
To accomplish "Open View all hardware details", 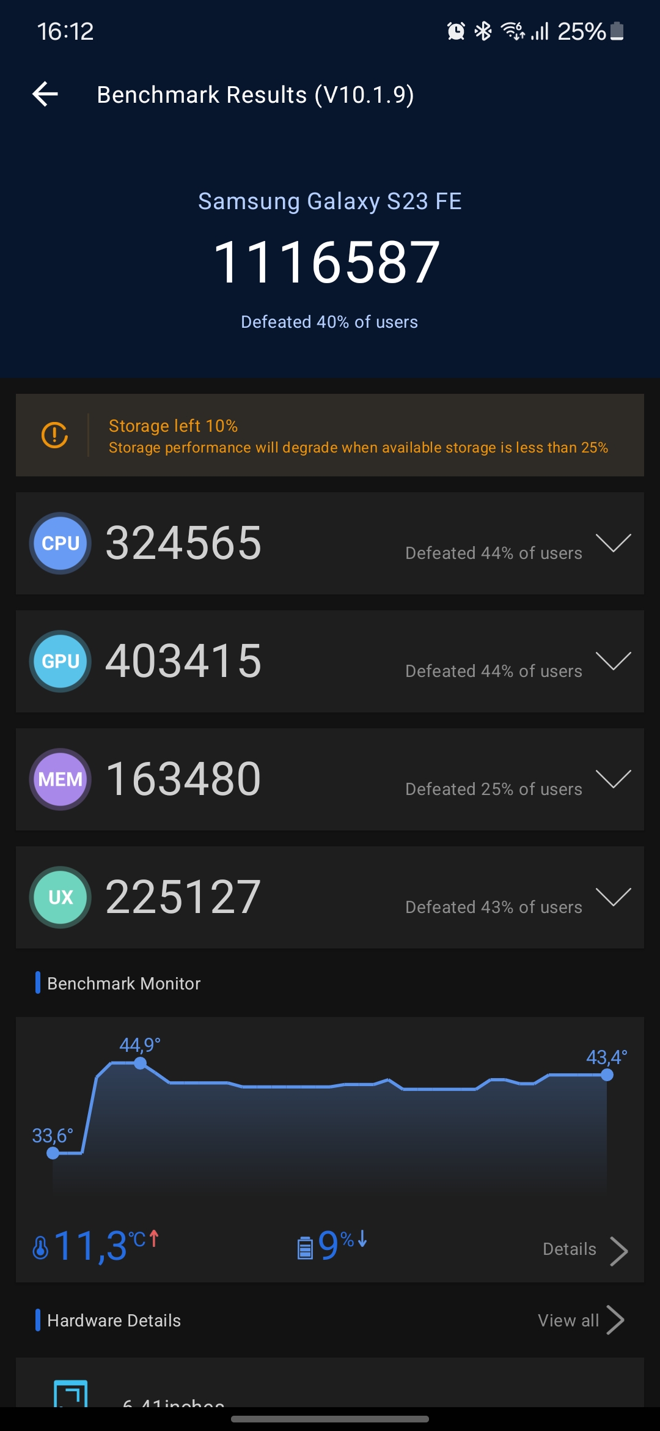I will [x=581, y=1320].
